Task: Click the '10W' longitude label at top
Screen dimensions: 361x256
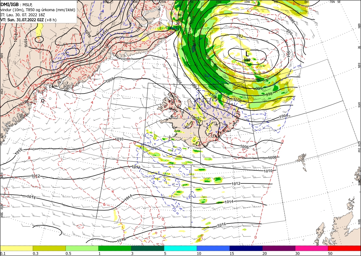Action: [247, 2]
